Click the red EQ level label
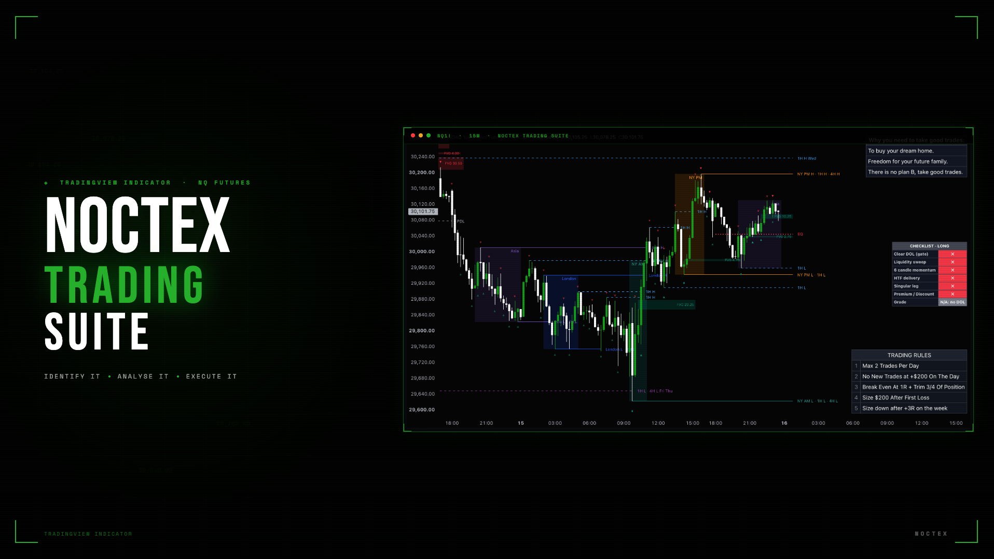Screen dimensions: 994x559 coord(800,234)
